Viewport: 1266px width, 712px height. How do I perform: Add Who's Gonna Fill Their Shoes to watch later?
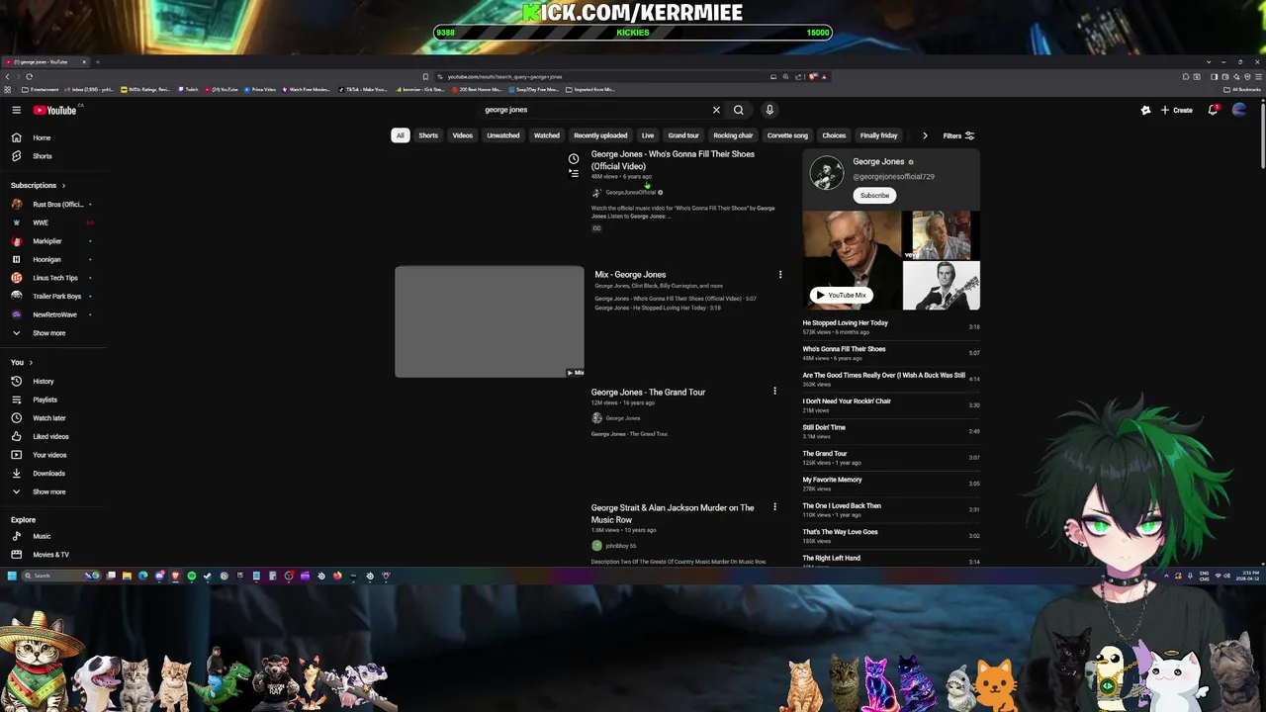point(574,158)
